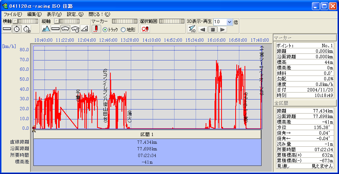The image size is (339, 174).
Task: Open the playback speed 1.0 dropdown
Action: [x=229, y=22]
